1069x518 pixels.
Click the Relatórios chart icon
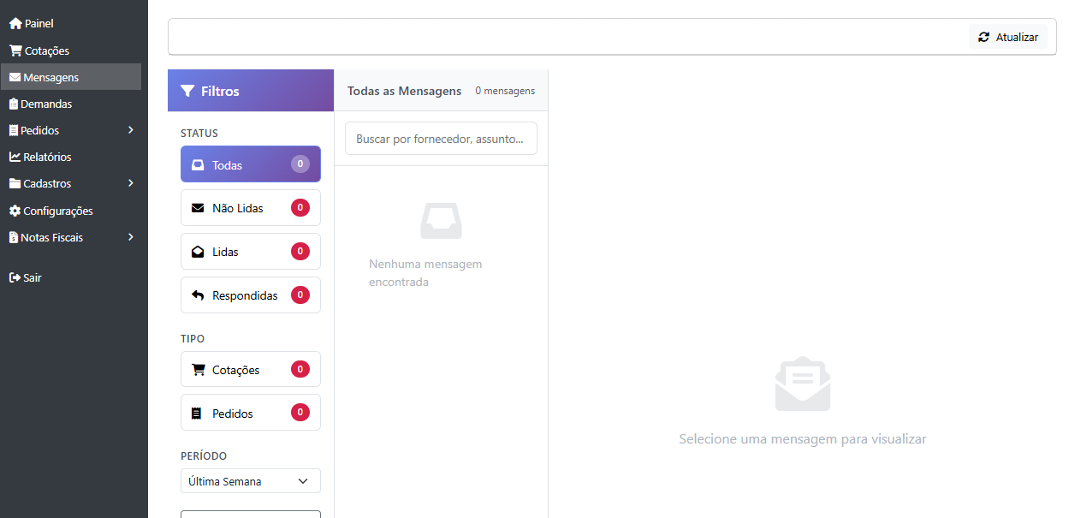[15, 157]
